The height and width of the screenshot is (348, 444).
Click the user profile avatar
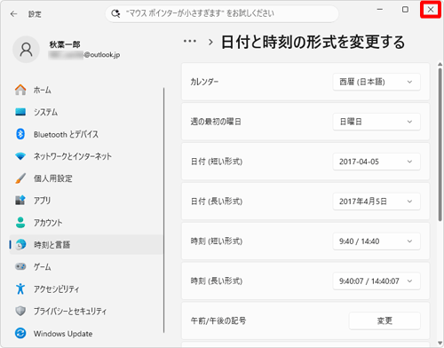tap(26, 50)
